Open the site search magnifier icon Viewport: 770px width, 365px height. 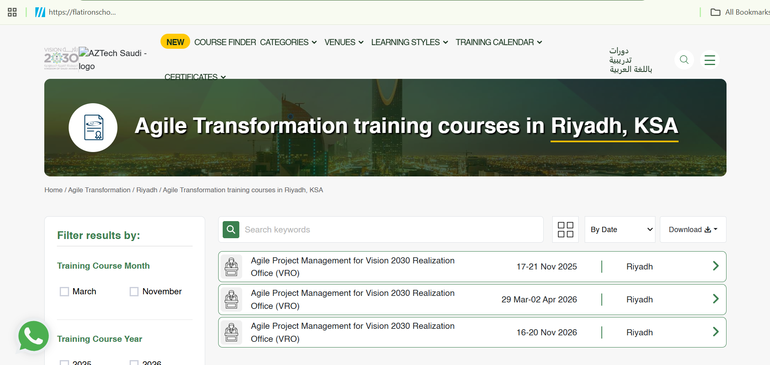point(684,60)
